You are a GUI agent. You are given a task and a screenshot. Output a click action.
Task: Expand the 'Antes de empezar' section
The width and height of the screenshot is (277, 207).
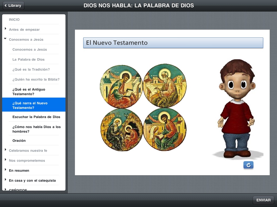tap(5, 29)
